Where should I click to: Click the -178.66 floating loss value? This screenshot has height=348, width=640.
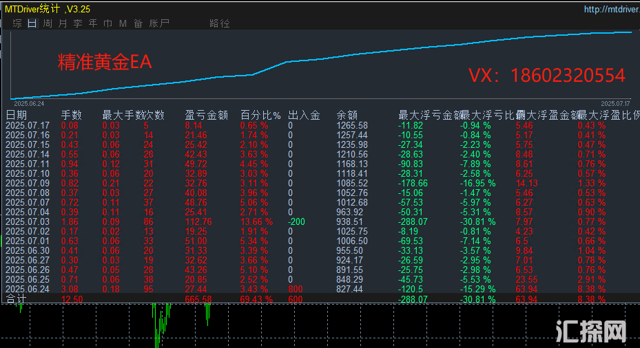coord(413,184)
